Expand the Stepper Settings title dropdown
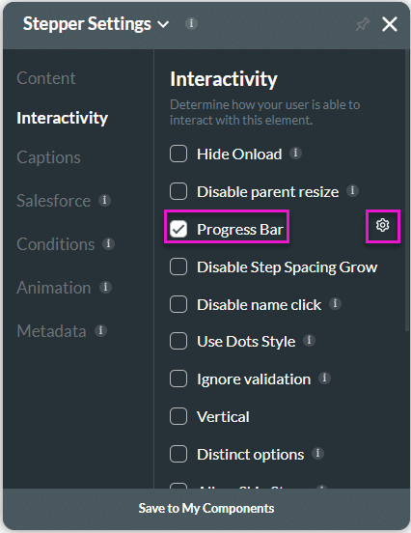This screenshot has height=533, width=411. pyautogui.click(x=163, y=24)
